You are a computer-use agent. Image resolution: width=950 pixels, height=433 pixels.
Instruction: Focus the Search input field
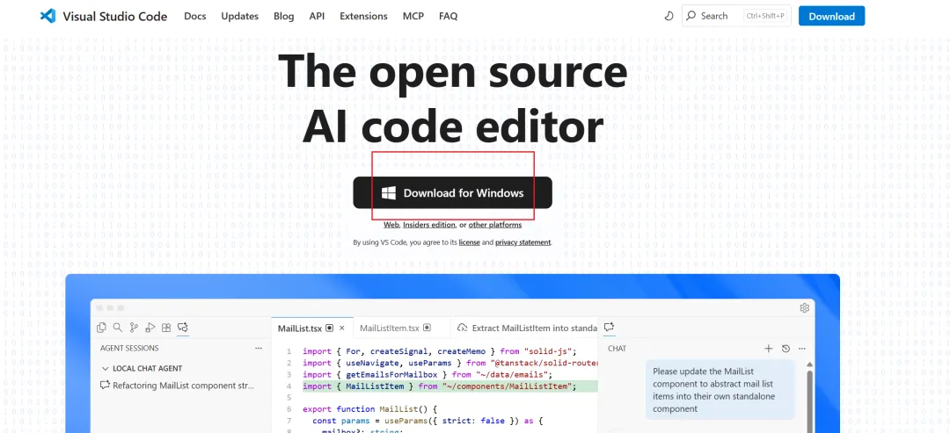(x=736, y=17)
